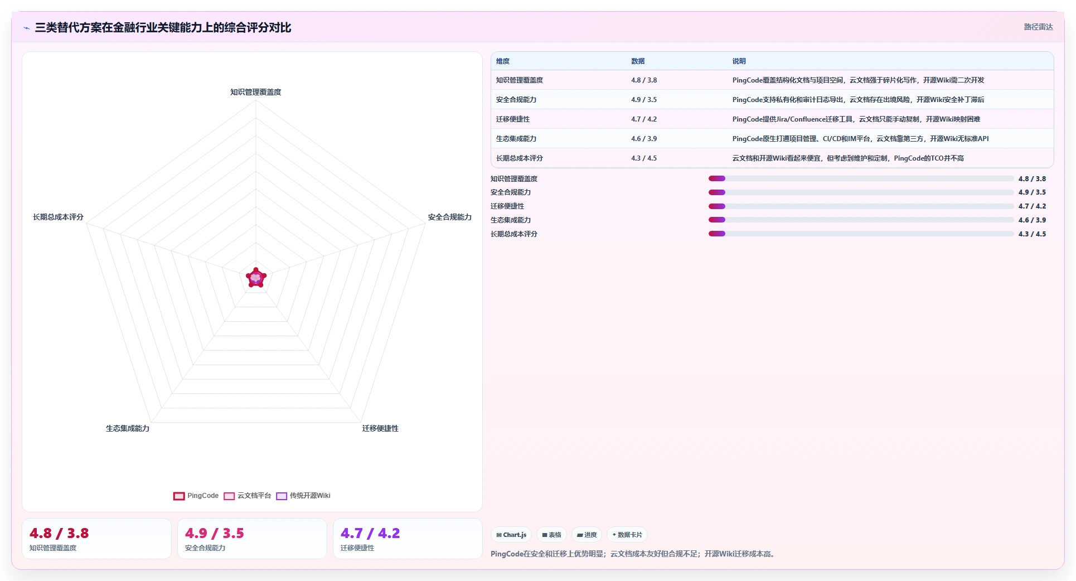Open the 4.9 / 3.5 安全合规能力 card
Screen dimensions: 1076x581
(x=252, y=539)
